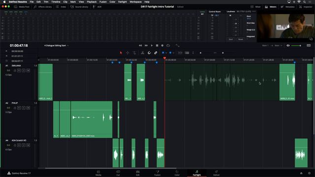This screenshot has height=177, width=315.
Task: Click the automation curve icon
Action: (177, 46)
